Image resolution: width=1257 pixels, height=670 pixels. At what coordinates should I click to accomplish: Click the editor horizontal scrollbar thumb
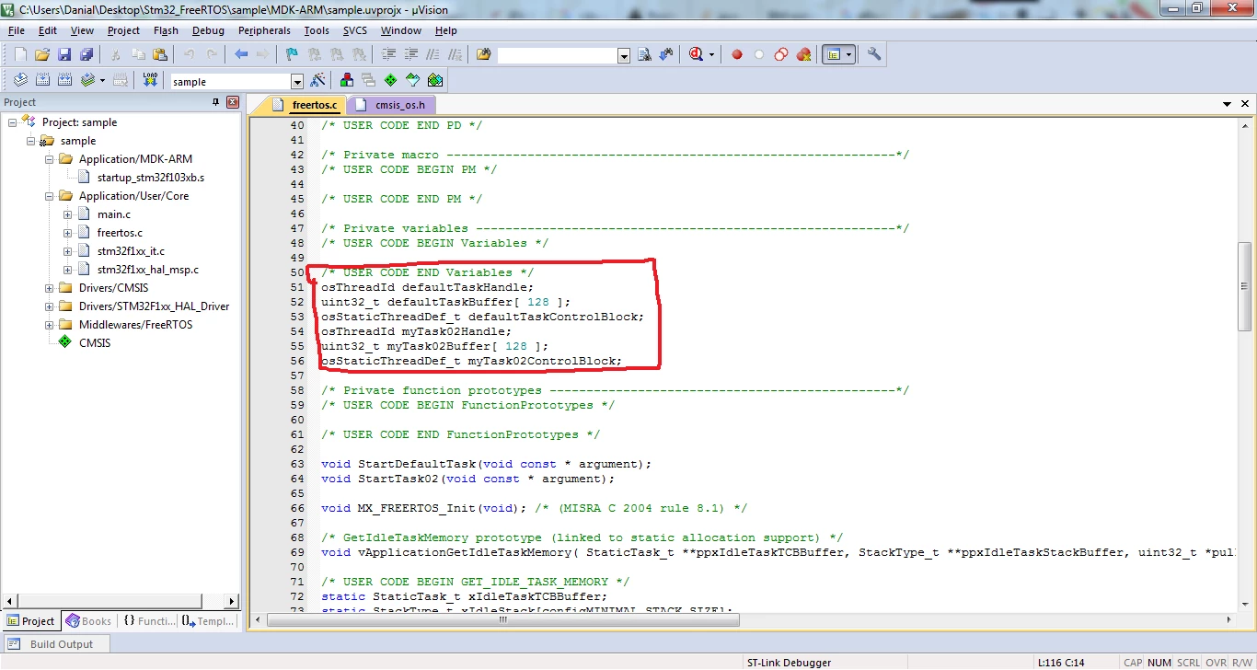point(503,619)
